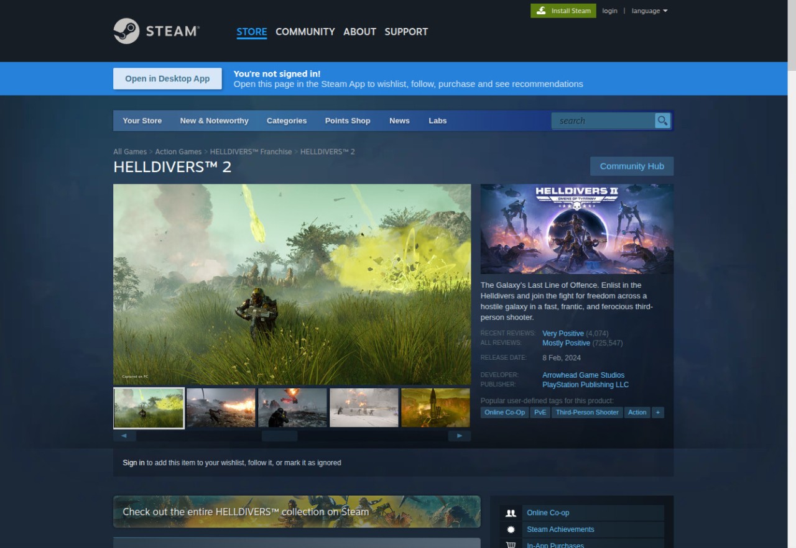
Task: Select the fourth snowy battle thumbnail
Action: coord(364,408)
